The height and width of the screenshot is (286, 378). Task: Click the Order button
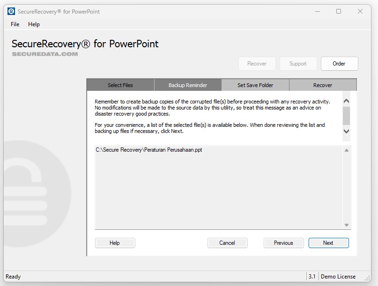(339, 63)
